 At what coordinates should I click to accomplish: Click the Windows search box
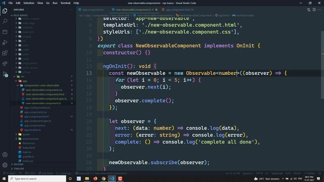37,178
